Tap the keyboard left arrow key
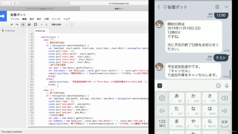This screenshot has width=238, height=134. pos(162,111)
